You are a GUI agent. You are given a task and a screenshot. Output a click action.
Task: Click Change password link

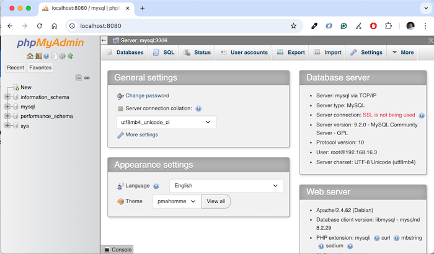click(x=148, y=96)
